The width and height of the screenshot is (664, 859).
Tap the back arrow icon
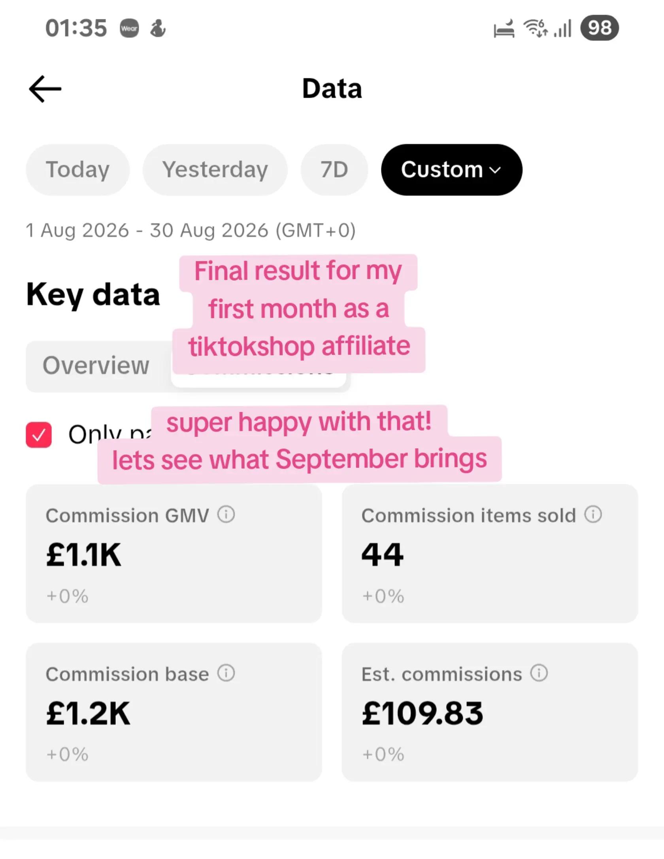tap(45, 89)
